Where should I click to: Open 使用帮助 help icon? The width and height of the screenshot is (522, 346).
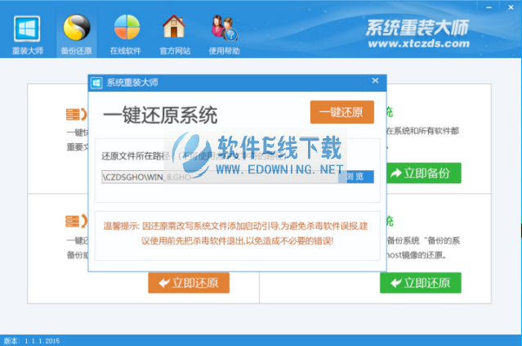point(223,33)
